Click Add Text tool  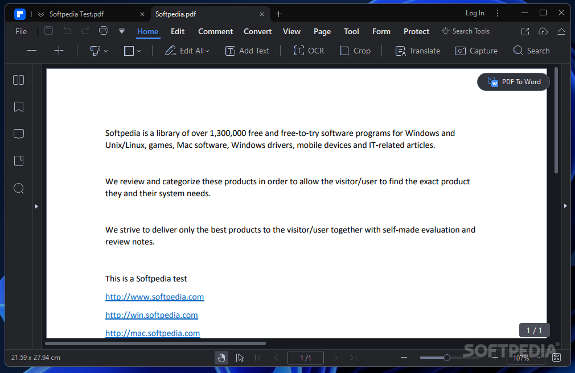coord(247,51)
